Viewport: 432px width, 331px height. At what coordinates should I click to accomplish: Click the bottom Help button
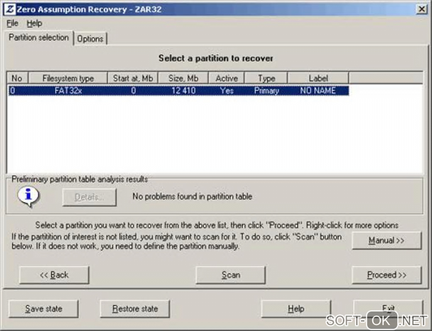tap(296, 309)
